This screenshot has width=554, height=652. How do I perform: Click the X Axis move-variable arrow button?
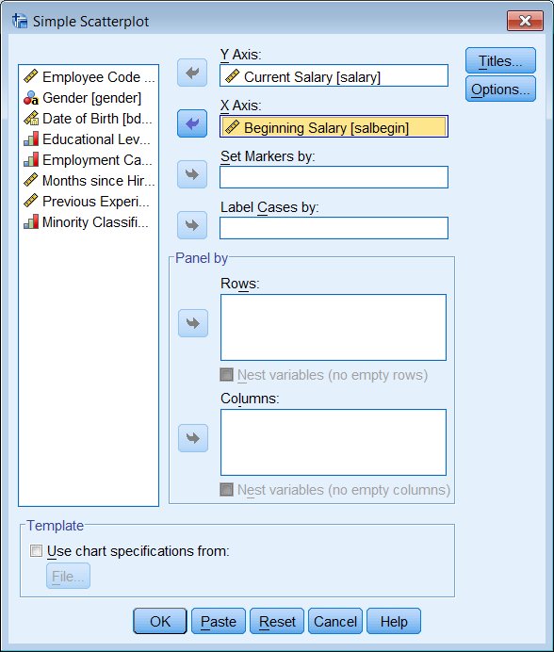pos(192,123)
